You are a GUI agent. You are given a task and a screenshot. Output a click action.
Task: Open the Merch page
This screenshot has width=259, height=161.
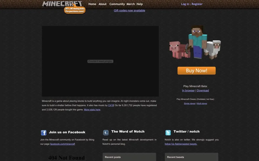tap(131, 4)
